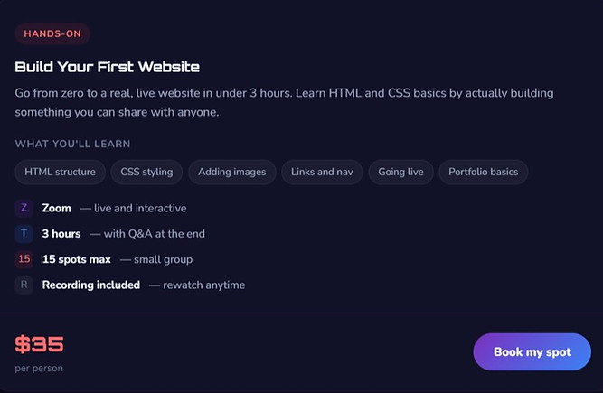Click the purple Z Zoom icon

[24, 208]
